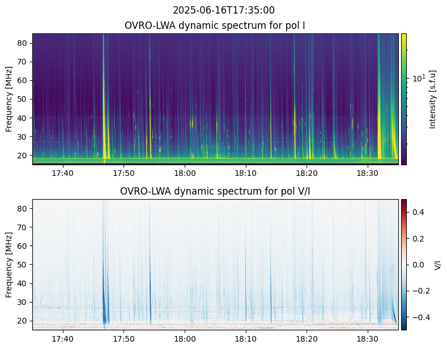Select the pol V/I dynamic spectrum title
447x349 pixels.
coord(215,191)
